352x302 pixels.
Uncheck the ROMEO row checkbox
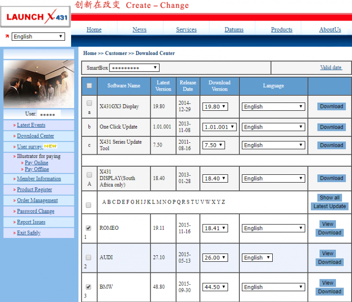(x=88, y=228)
